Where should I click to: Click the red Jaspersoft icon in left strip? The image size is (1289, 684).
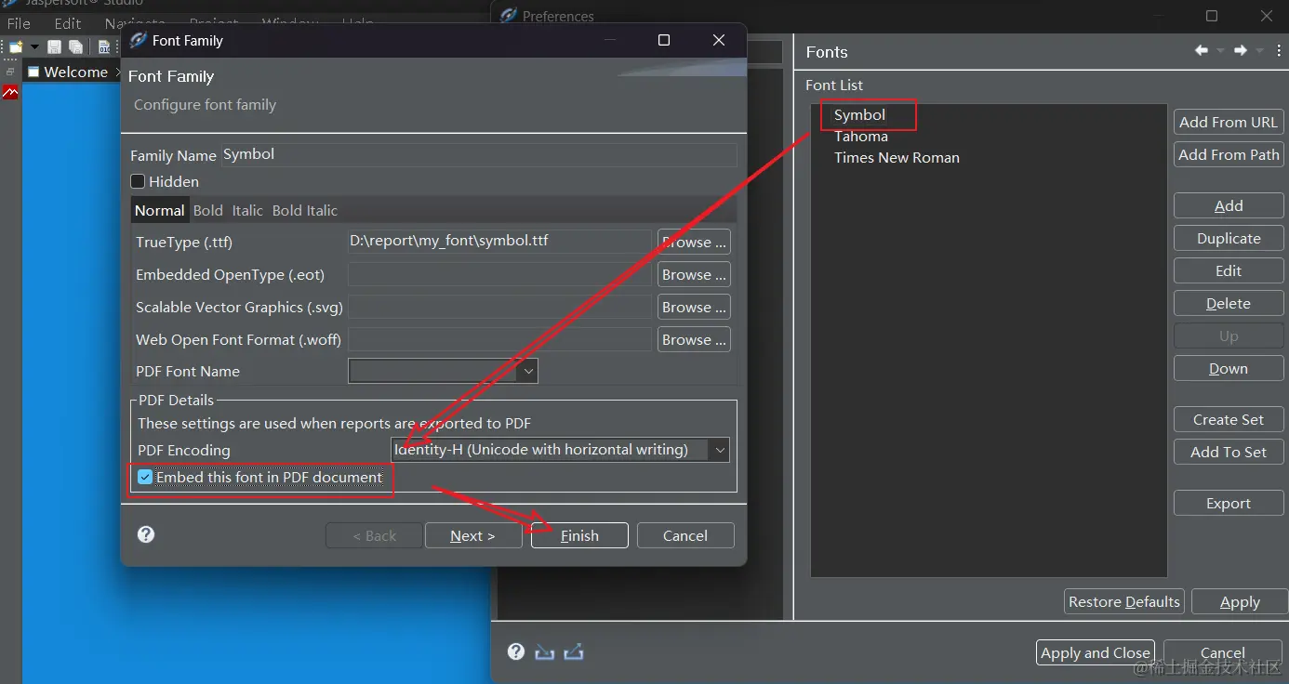pos(10,93)
